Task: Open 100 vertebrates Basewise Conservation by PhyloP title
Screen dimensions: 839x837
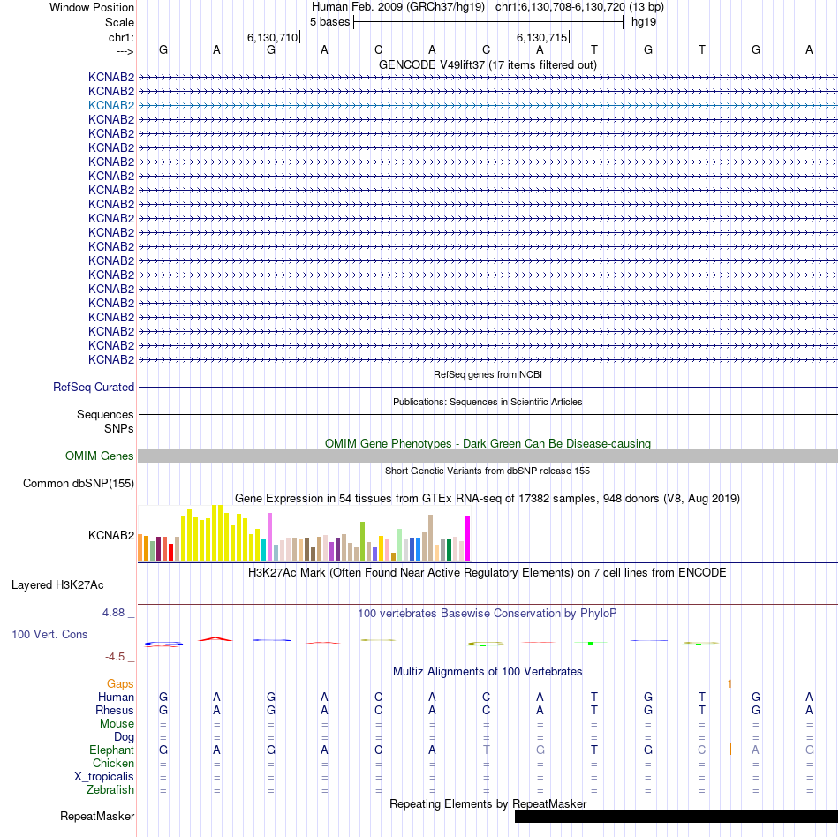Action: [x=488, y=614]
